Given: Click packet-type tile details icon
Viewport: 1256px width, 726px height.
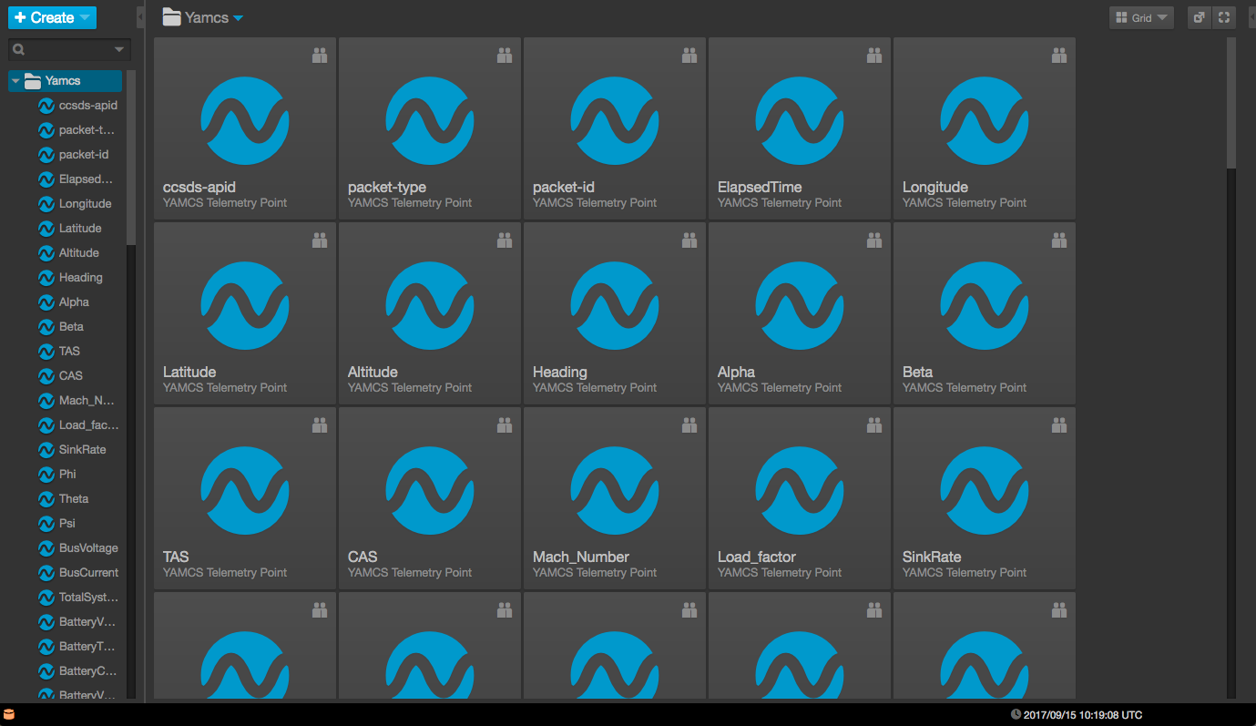Looking at the screenshot, I should pos(505,56).
